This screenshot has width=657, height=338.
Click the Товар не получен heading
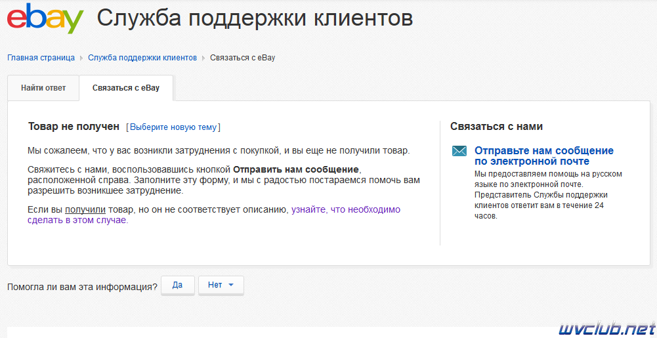coord(74,127)
